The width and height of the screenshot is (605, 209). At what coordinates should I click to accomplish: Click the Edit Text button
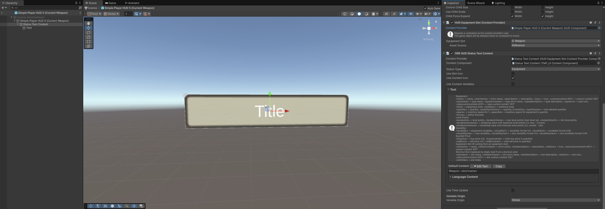482,166
